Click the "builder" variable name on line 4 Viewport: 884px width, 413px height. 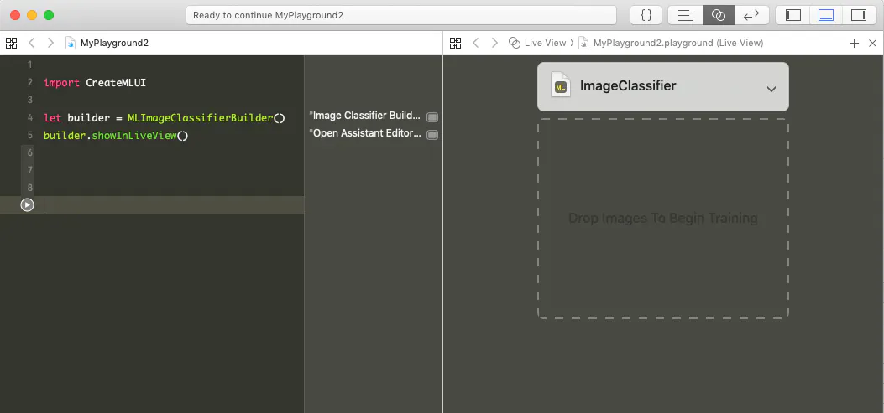click(x=88, y=118)
